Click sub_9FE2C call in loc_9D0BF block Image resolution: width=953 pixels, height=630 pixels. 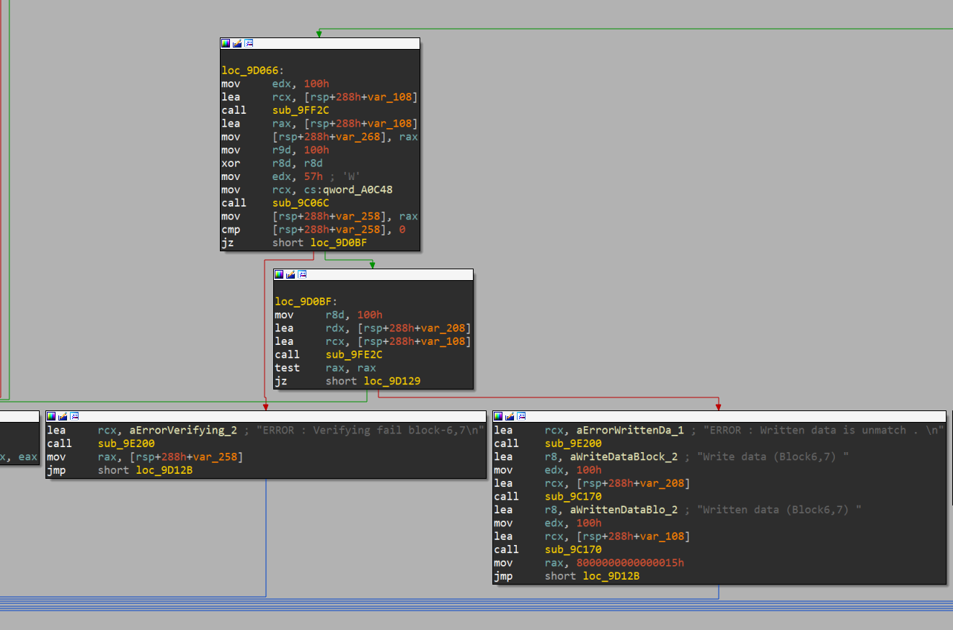353,354
